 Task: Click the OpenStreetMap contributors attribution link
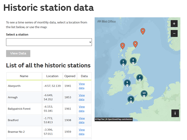pyautogui.click(x=120, y=119)
